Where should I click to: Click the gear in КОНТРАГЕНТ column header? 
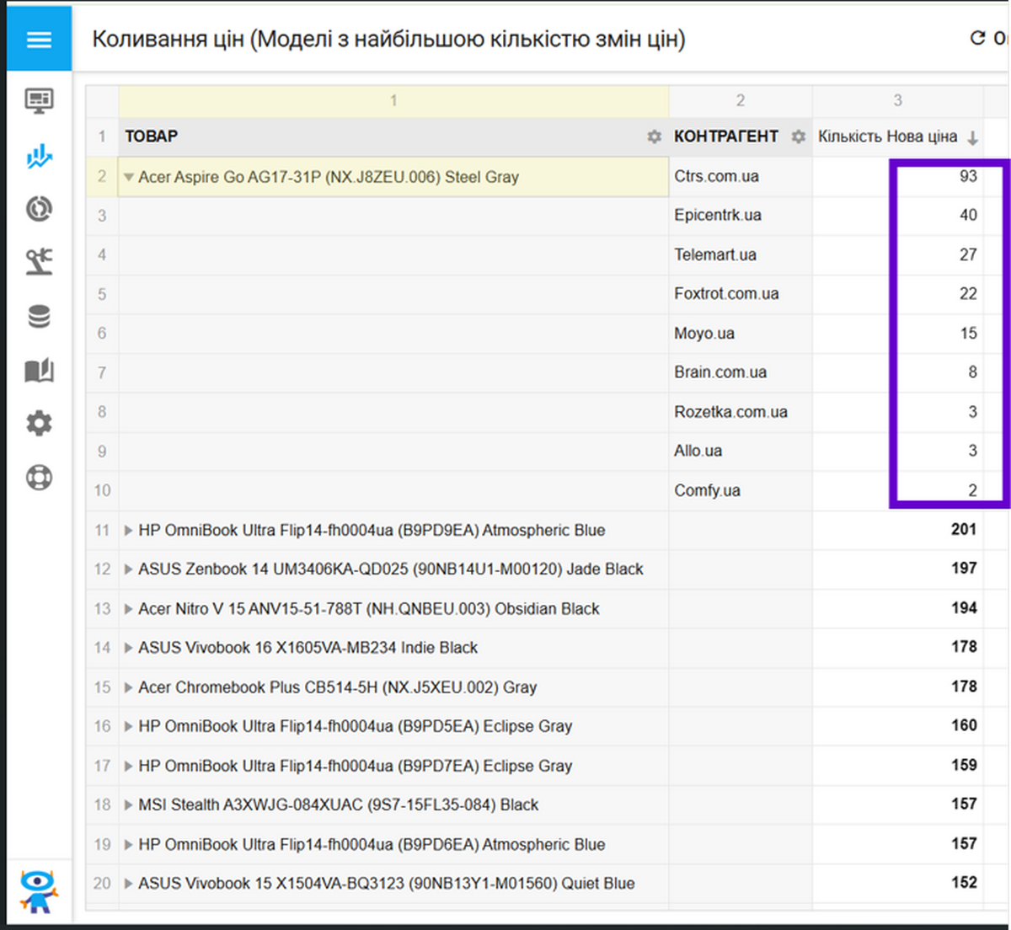798,136
